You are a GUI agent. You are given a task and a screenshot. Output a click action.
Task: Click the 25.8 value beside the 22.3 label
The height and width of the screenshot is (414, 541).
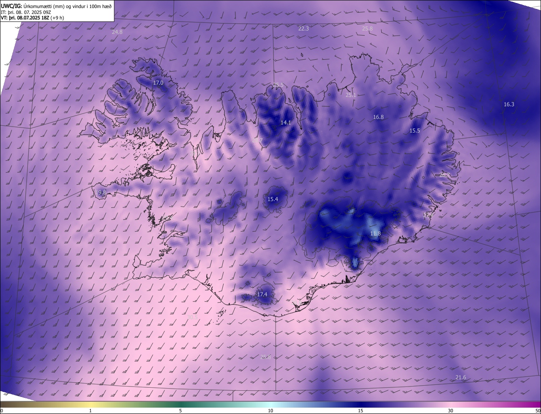tap(367, 29)
